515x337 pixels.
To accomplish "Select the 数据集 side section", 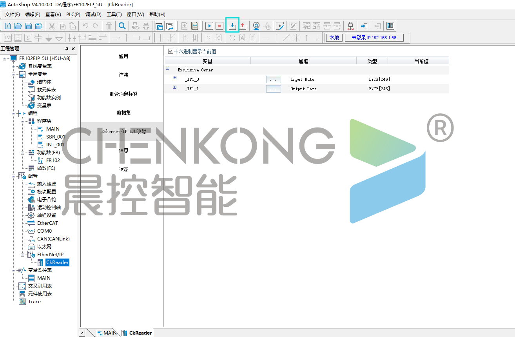I will point(123,113).
